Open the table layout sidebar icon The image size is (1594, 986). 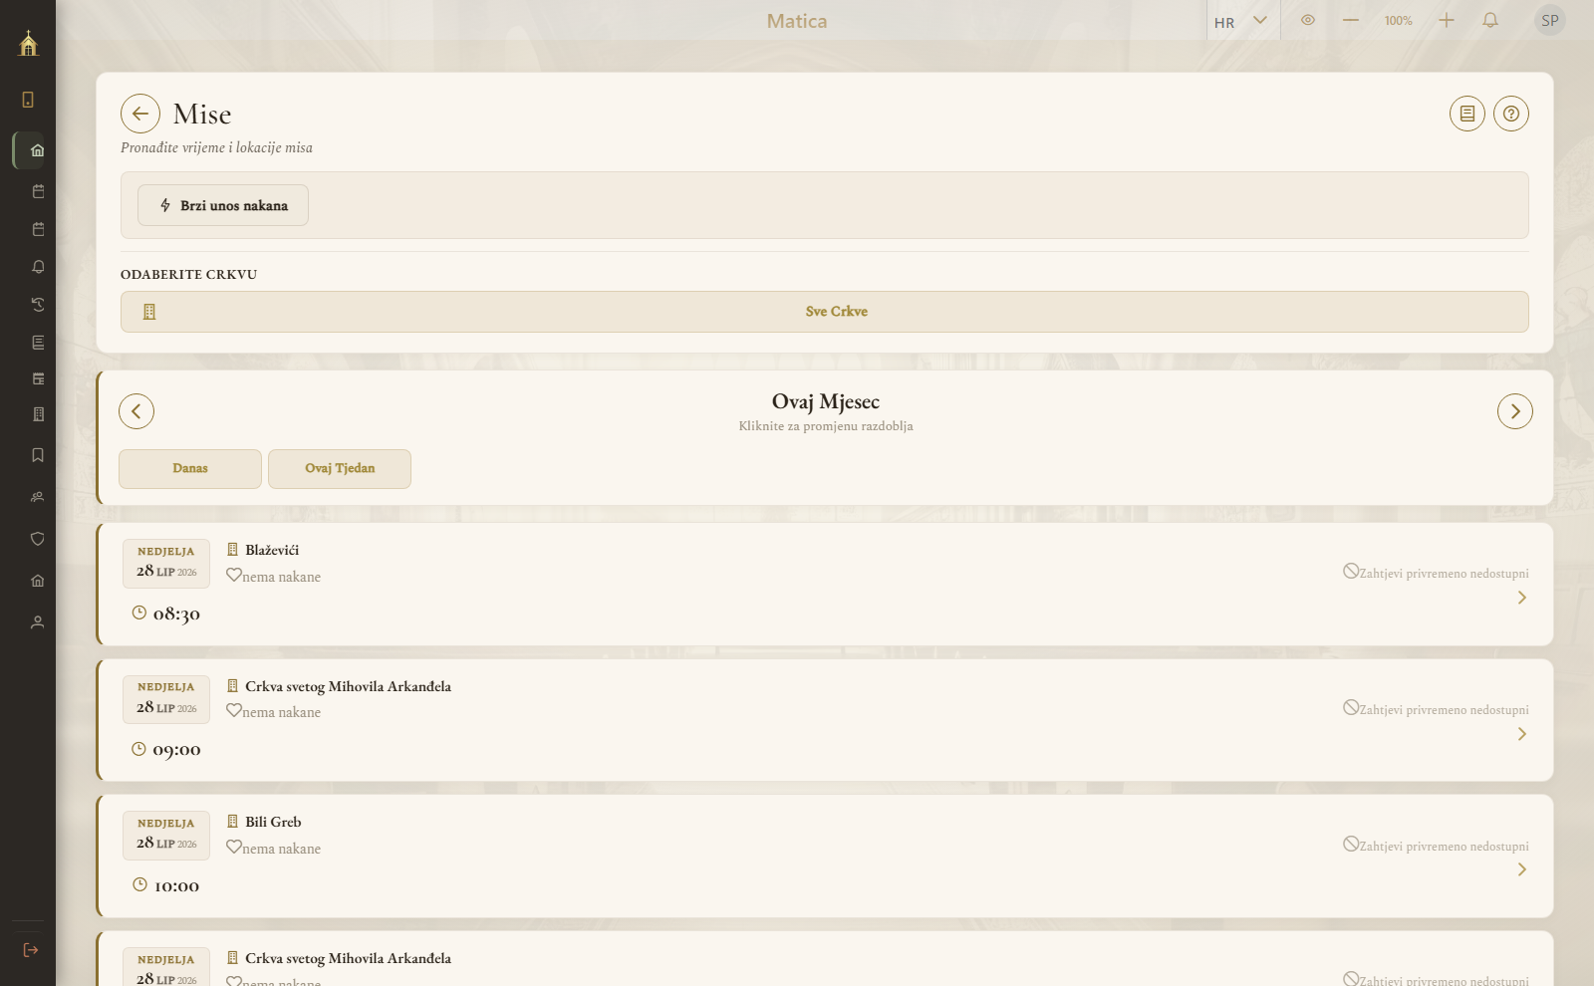[38, 378]
